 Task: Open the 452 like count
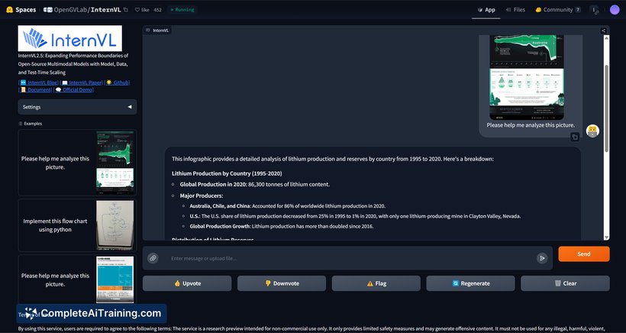point(157,10)
